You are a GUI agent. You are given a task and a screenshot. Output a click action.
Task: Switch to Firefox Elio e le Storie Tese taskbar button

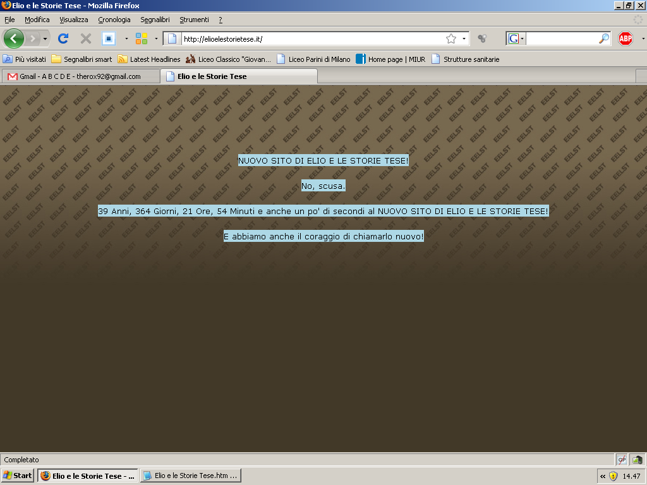[x=88, y=476]
